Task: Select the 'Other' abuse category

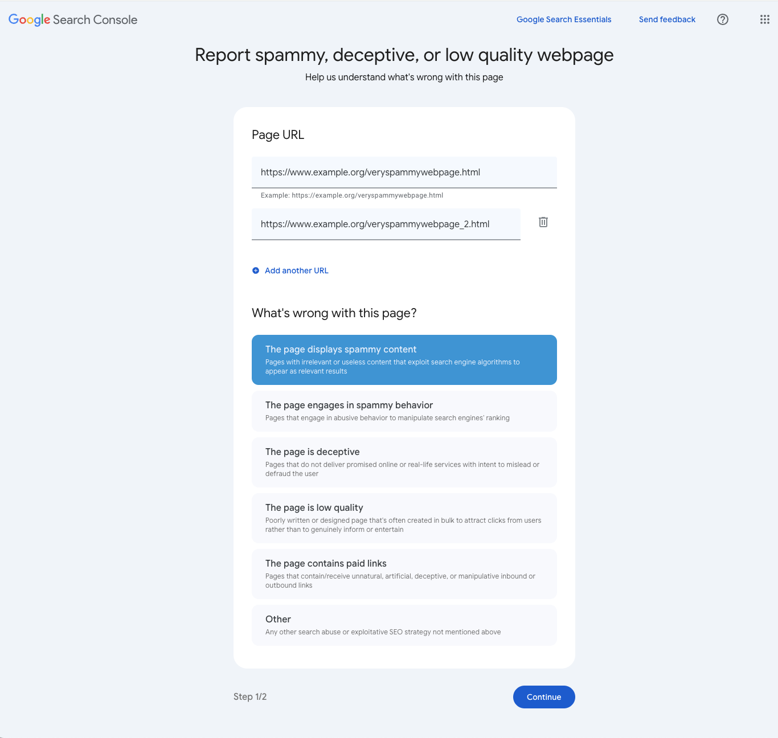Action: pos(404,625)
